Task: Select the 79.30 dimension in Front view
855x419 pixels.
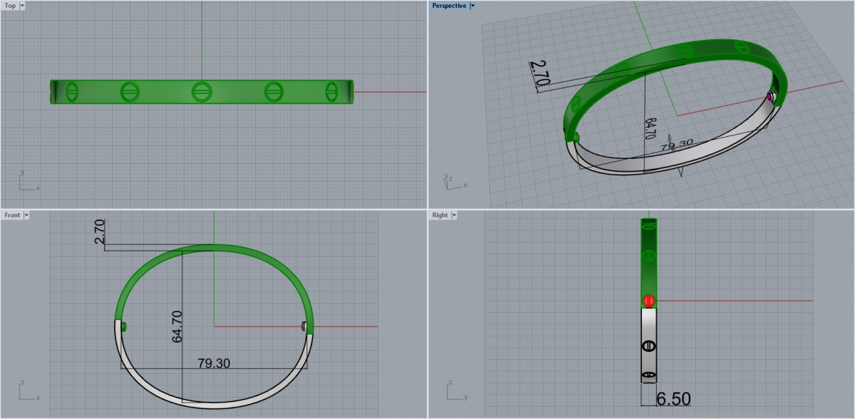Action: point(214,363)
